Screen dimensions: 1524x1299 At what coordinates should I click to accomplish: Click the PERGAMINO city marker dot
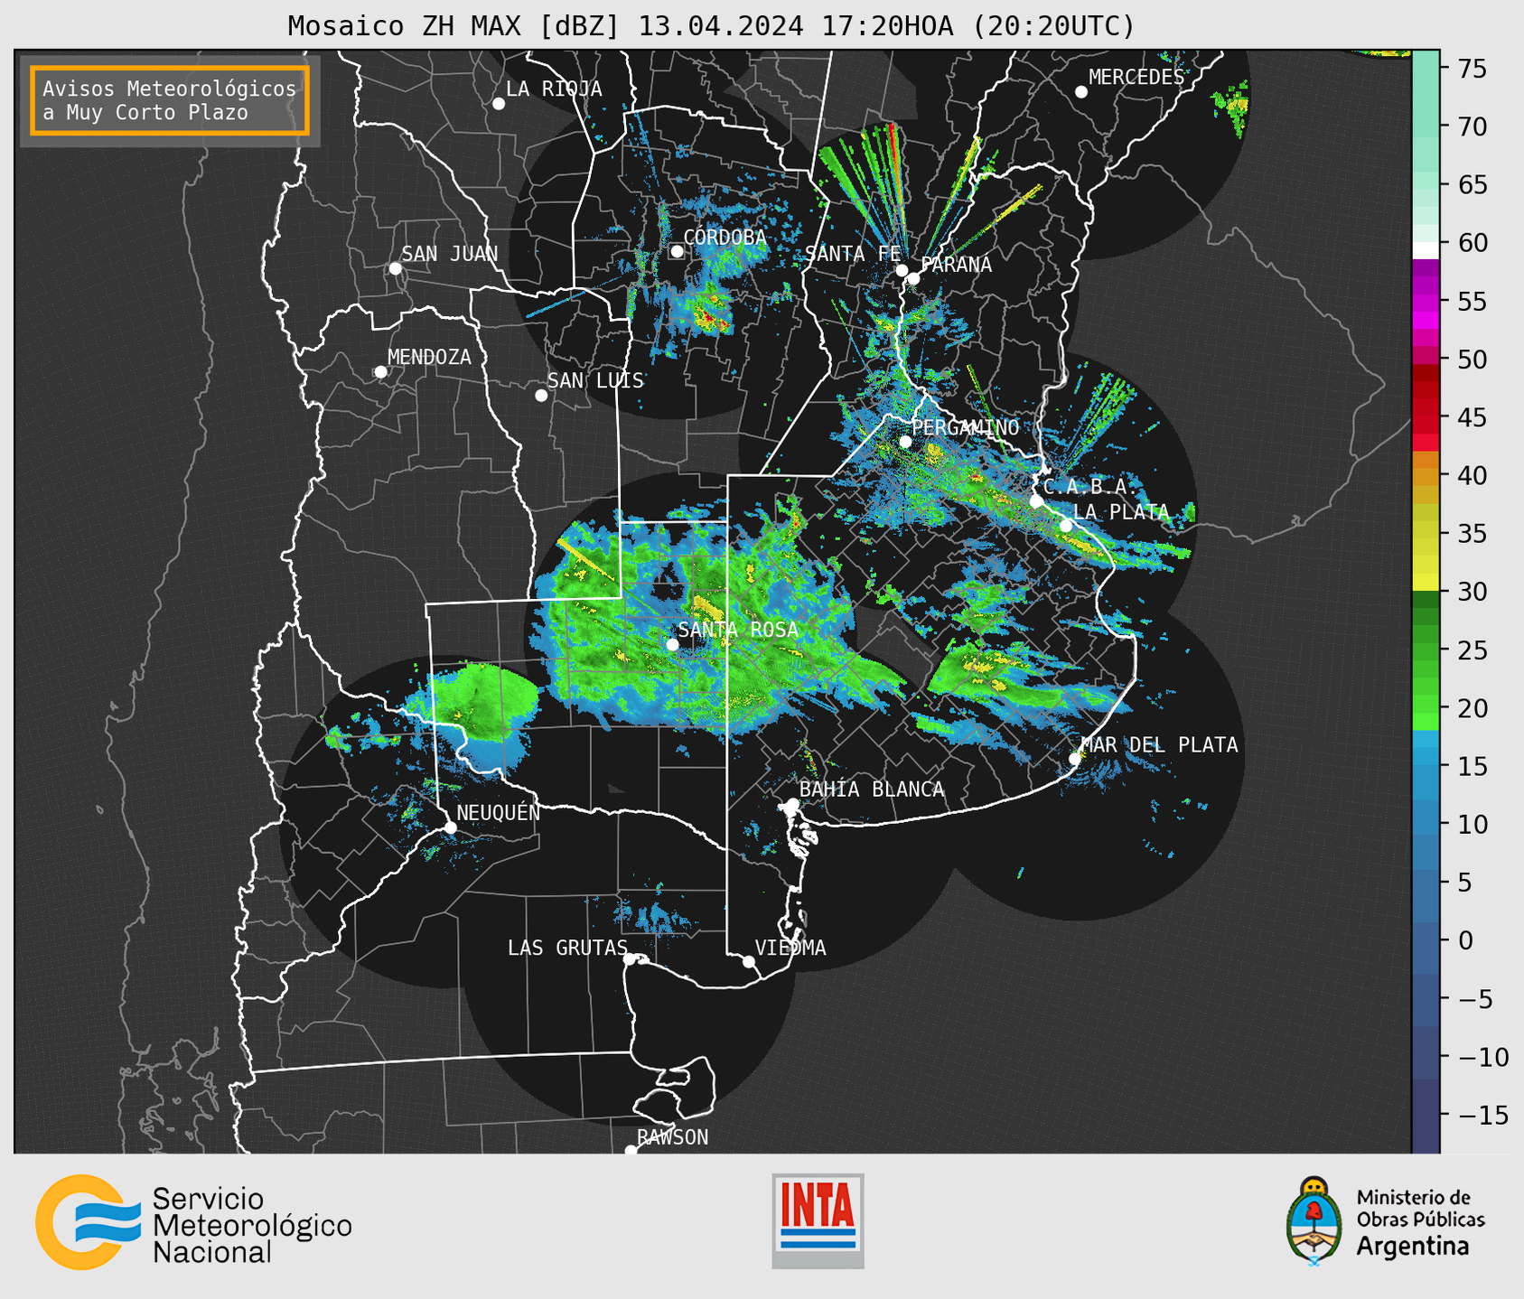(x=905, y=442)
